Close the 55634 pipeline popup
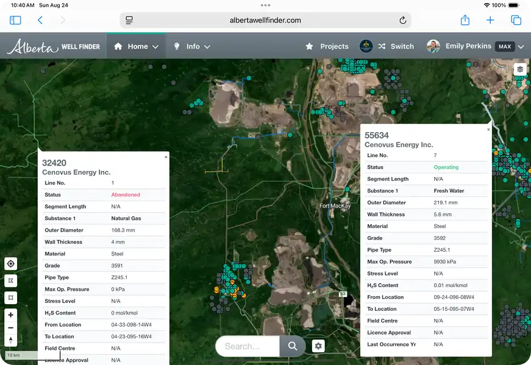Screen dimensions: 531x365 pyautogui.click(x=488, y=130)
